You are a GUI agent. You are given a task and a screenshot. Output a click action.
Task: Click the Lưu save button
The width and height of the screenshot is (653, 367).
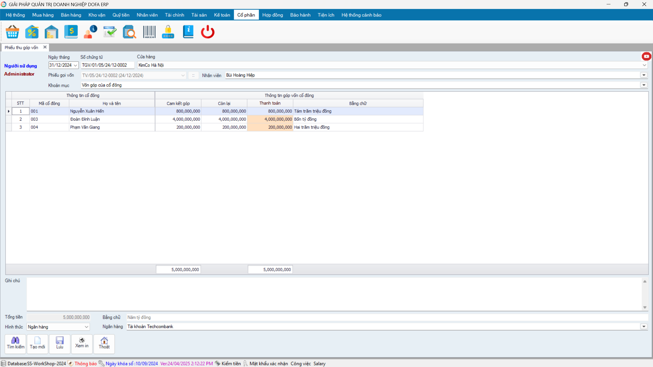[60, 344]
